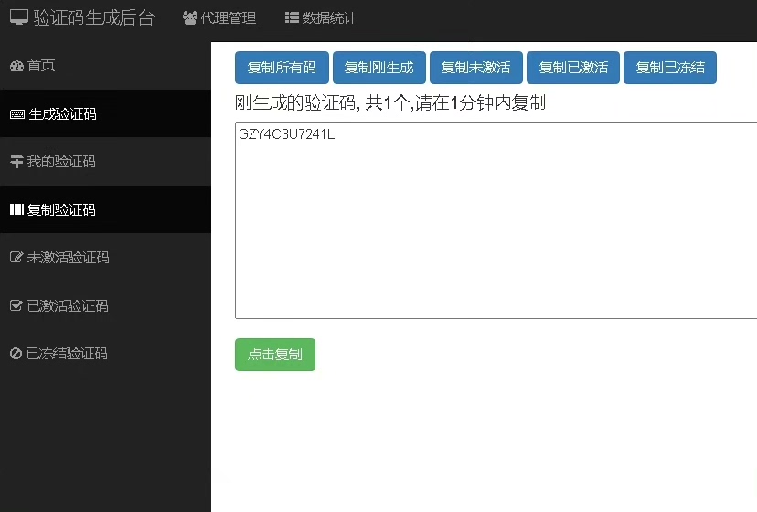The image size is (757, 512).
Task: Click the signpost icon beside 我的验证码
Action: pos(16,161)
